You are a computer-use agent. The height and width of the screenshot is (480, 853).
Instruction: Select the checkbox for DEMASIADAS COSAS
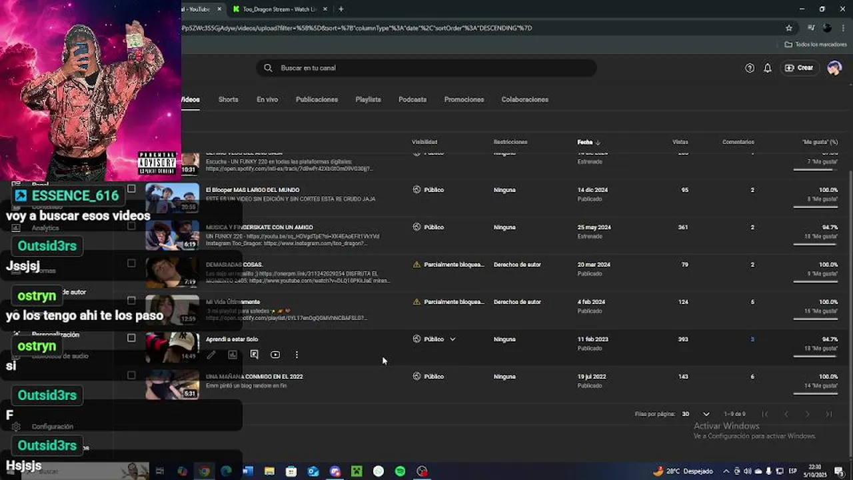click(x=131, y=263)
